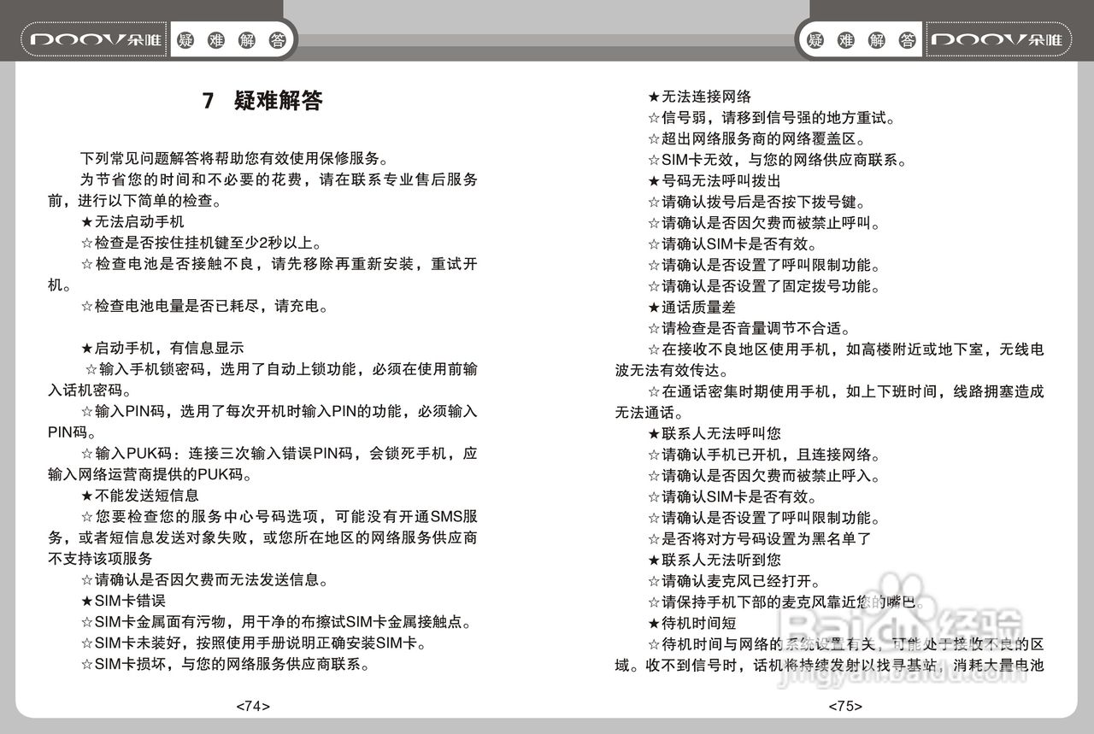Click "☆请确认是否因欠费而被禁止呼叫。"
The height and width of the screenshot is (734, 1094).
(x=764, y=223)
